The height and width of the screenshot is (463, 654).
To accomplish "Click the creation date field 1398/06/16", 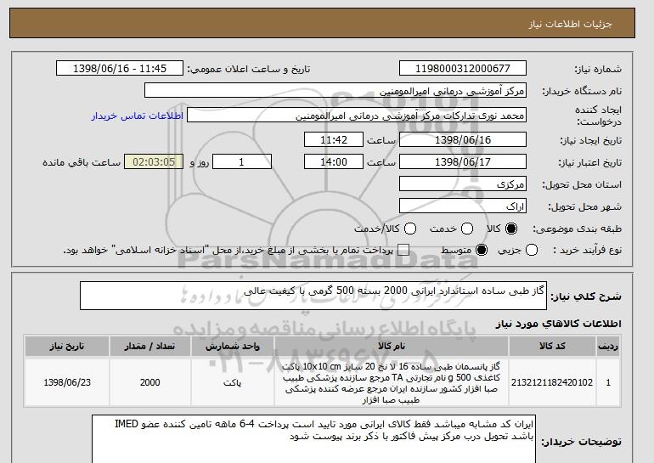I will point(463,139).
